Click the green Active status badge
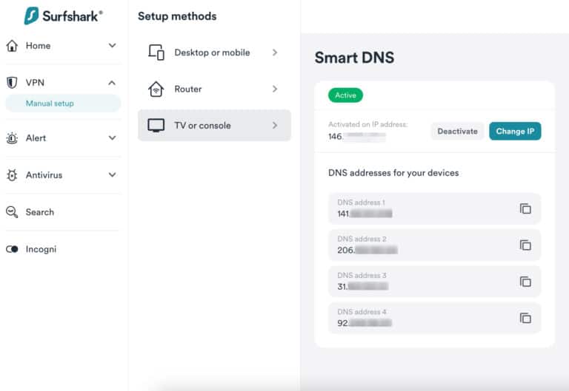Screen dimensions: 569x391 345,95
